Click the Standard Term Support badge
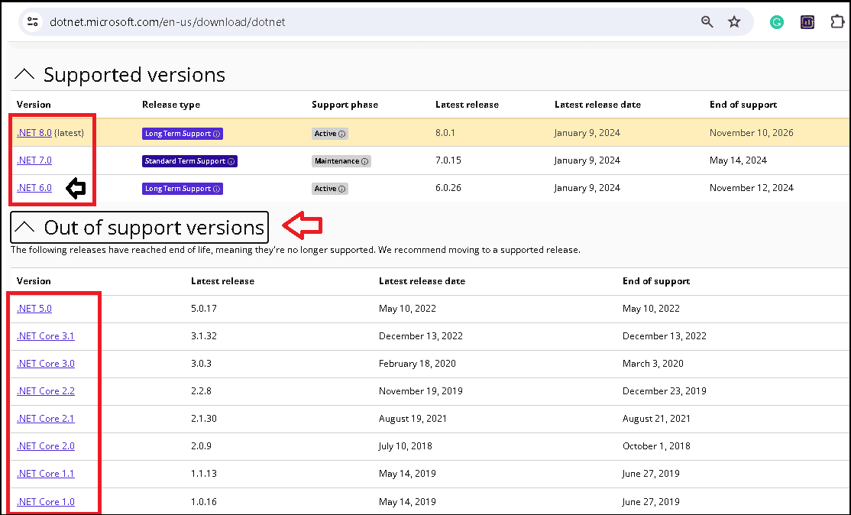 pyautogui.click(x=189, y=161)
